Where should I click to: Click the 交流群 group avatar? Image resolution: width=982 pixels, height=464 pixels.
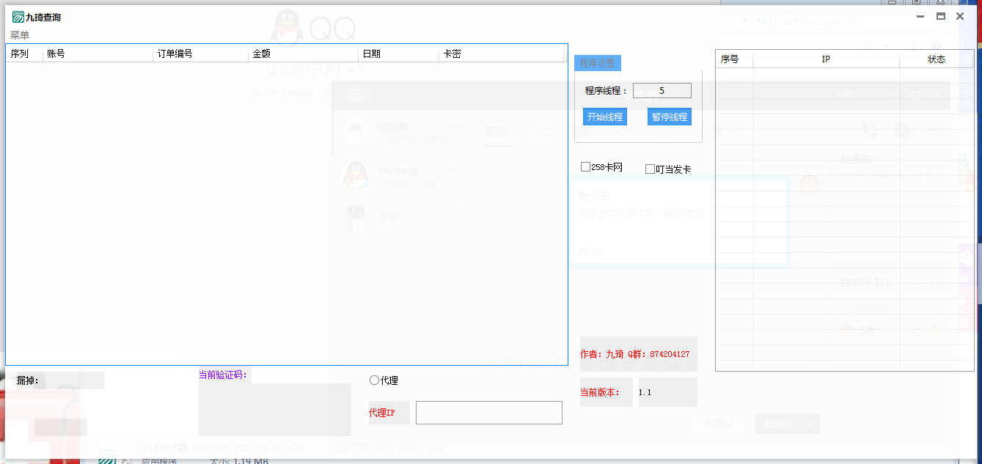pos(355,132)
